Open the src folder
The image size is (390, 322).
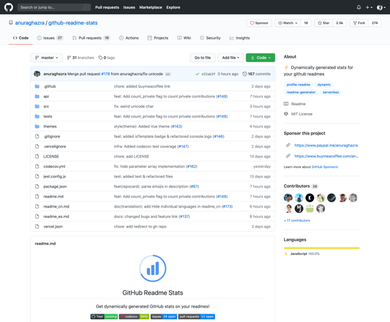pos(46,107)
